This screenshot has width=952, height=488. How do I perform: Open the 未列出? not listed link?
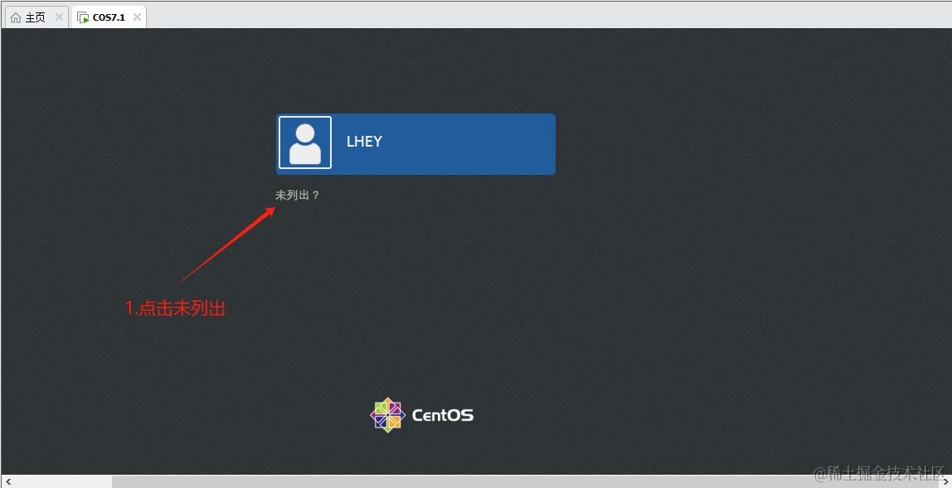point(298,196)
